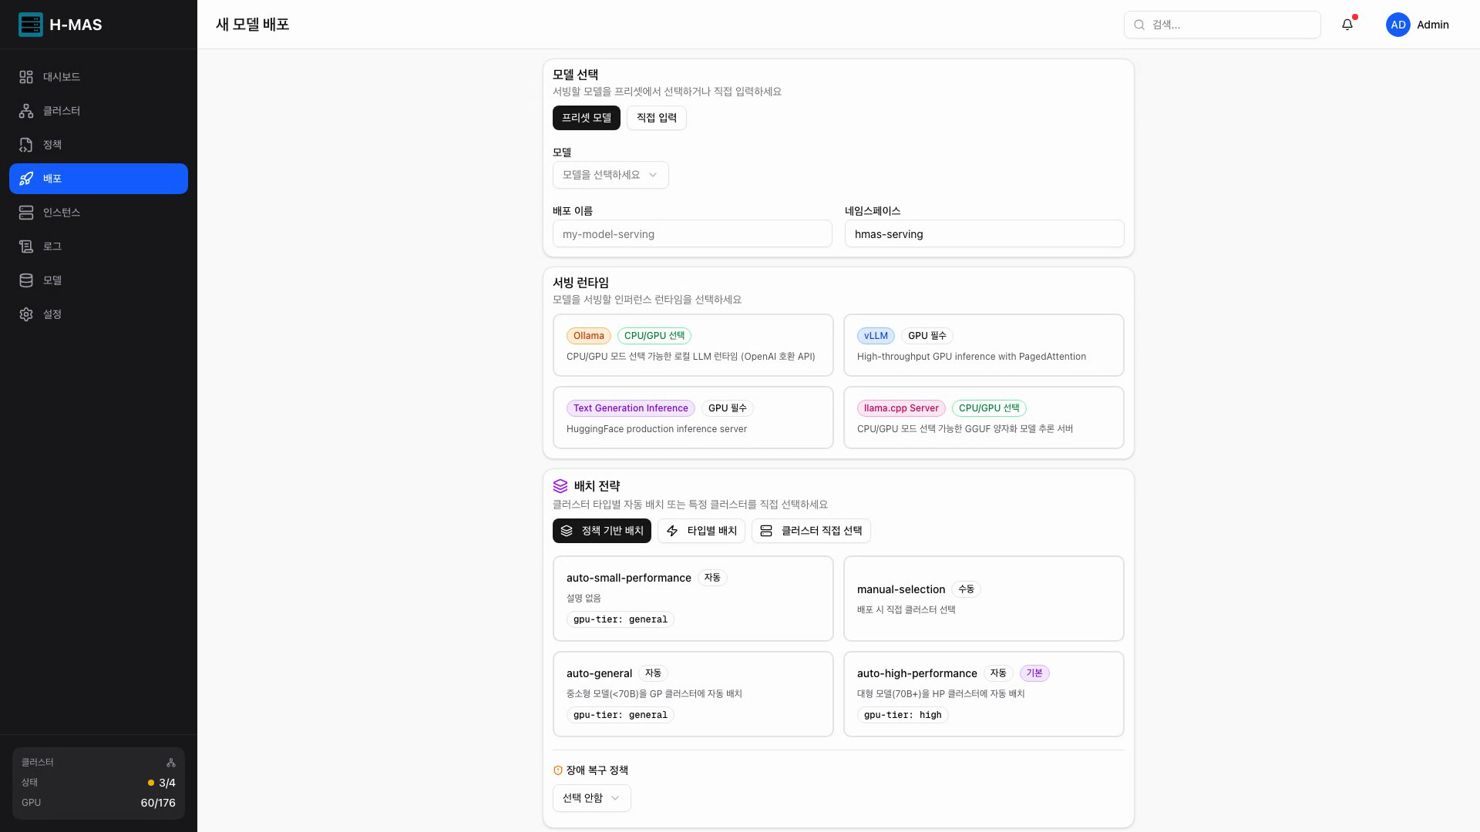Click the H-MAS logo icon
The width and height of the screenshot is (1480, 832).
click(x=31, y=25)
